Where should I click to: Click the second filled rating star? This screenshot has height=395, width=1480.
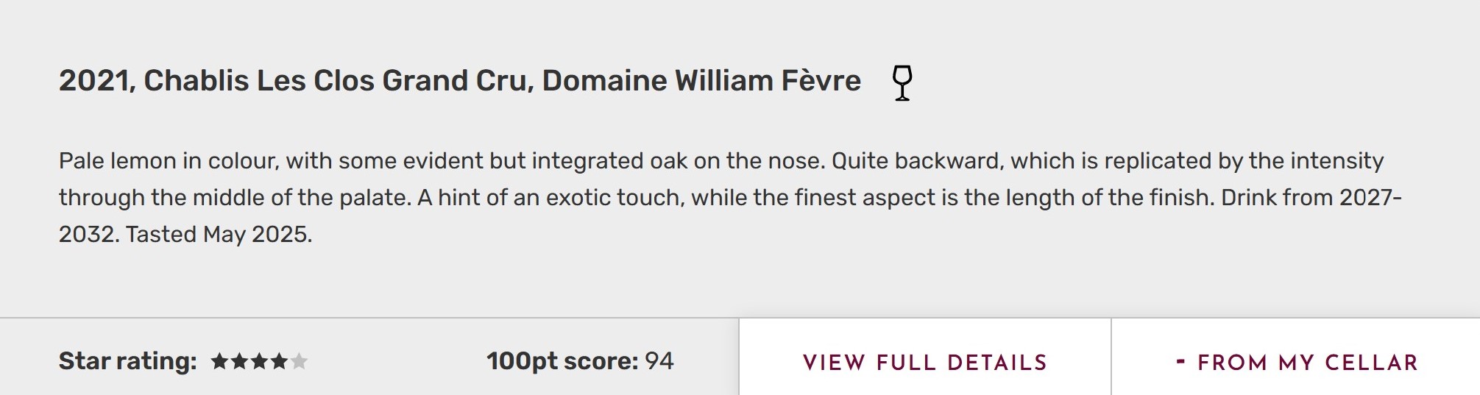coord(239,361)
